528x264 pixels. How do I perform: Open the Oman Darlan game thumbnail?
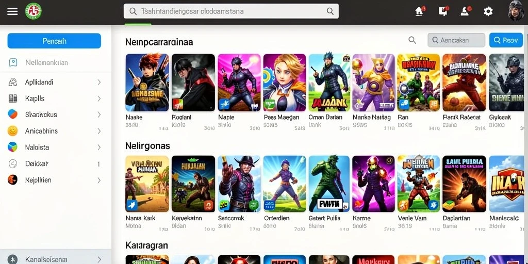(x=329, y=82)
